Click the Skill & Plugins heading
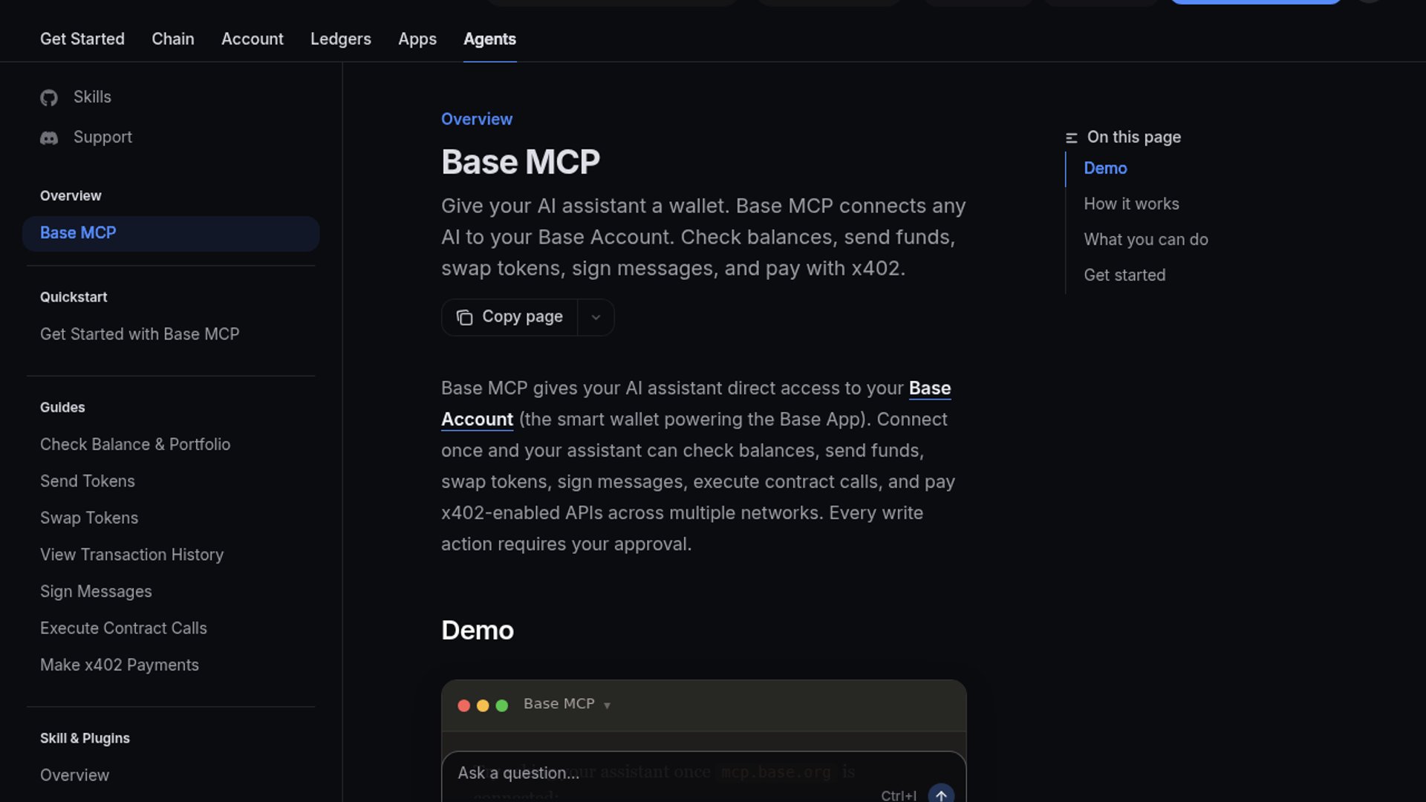 pos(85,738)
